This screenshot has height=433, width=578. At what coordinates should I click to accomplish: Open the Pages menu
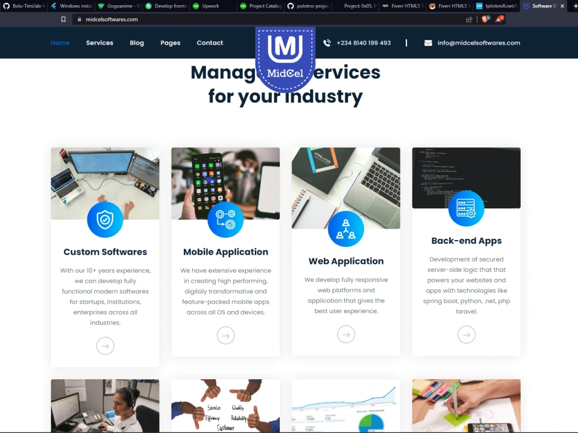[171, 43]
